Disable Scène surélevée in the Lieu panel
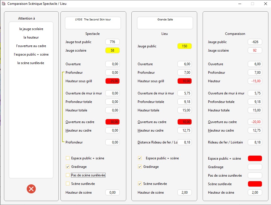This screenshot has height=205, width=271. click(140, 184)
